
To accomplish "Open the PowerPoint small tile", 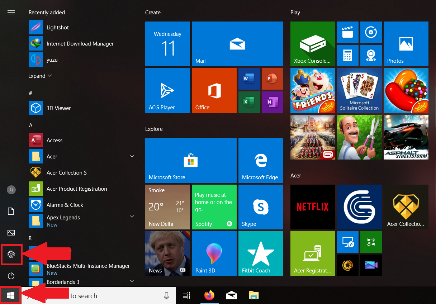I will pos(272,79).
